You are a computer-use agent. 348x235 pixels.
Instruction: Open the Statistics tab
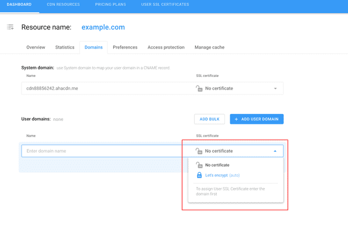(x=65, y=47)
